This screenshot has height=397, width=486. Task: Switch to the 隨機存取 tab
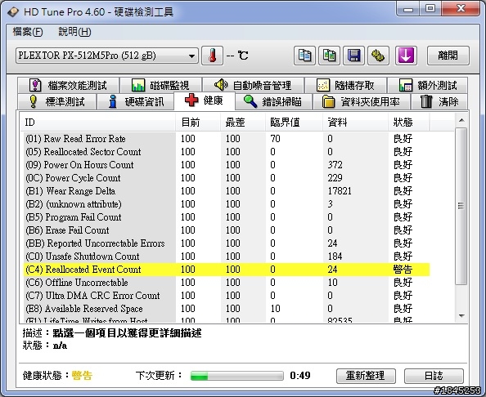click(x=346, y=85)
